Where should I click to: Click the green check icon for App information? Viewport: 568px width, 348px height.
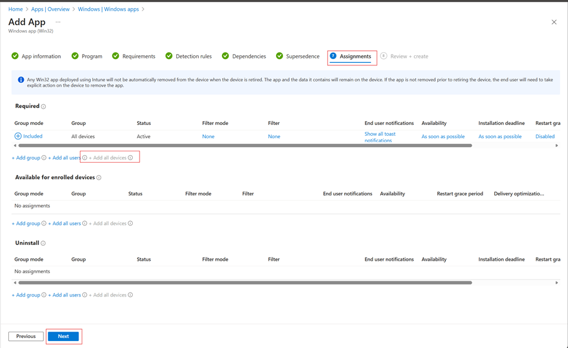pos(15,56)
